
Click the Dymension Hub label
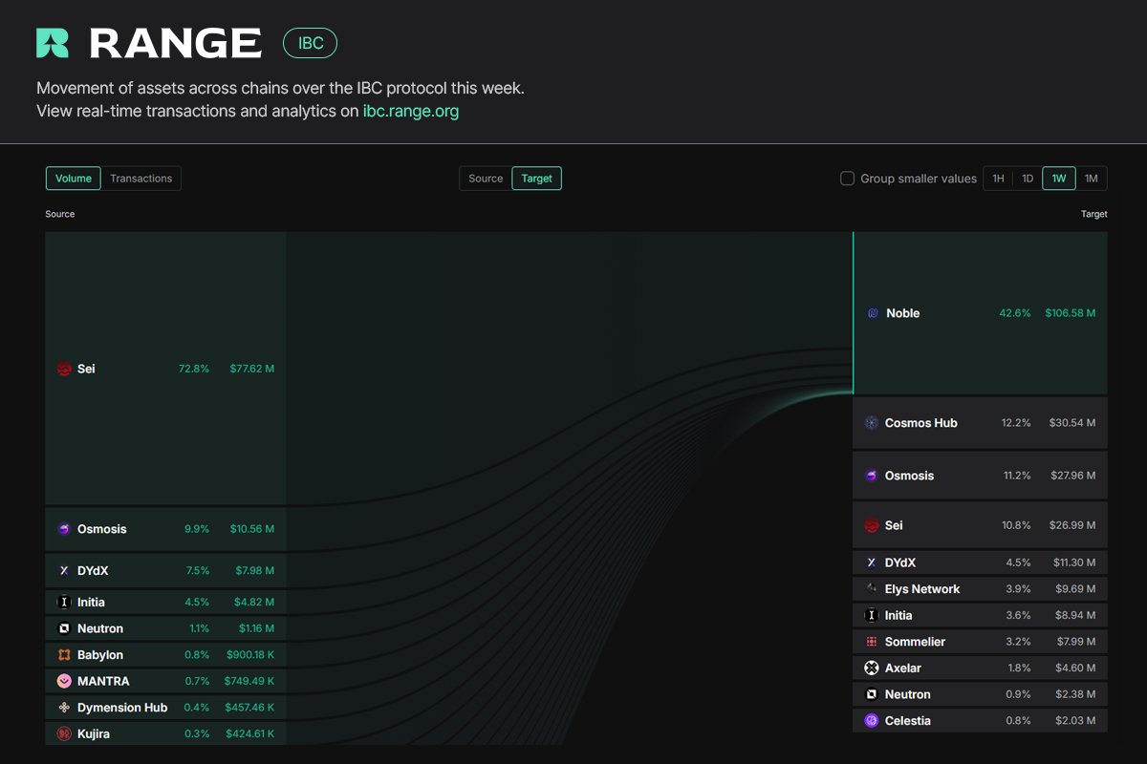(x=122, y=708)
